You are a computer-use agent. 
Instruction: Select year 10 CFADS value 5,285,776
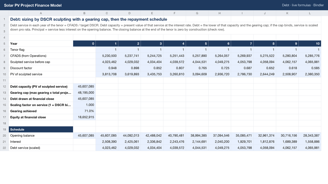pos(310,56)
